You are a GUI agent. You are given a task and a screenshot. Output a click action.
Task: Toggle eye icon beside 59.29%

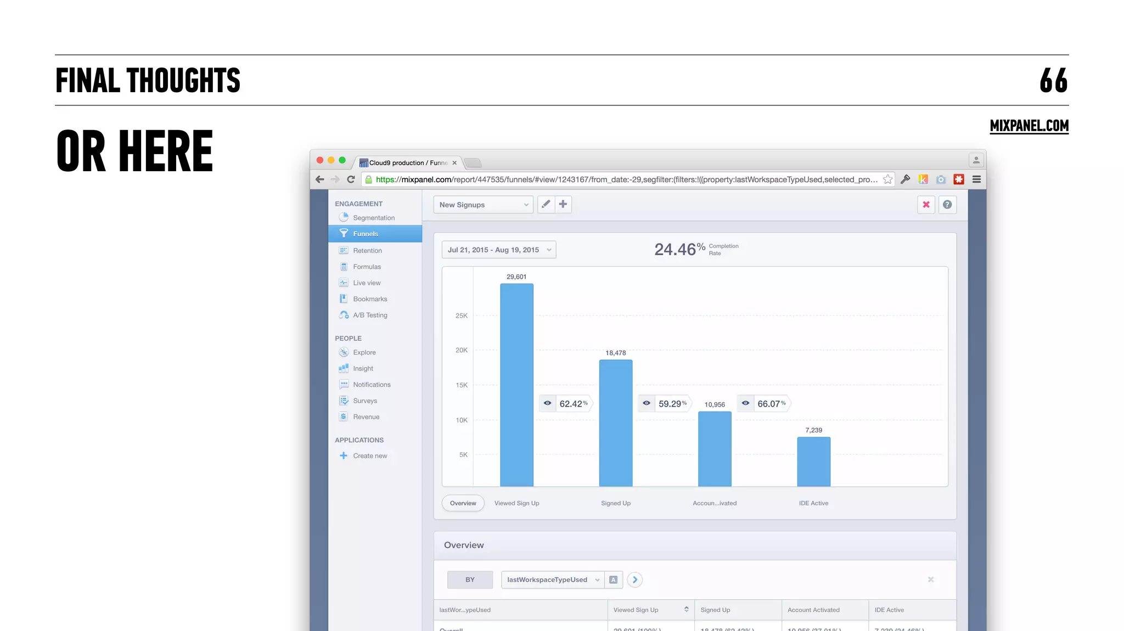click(647, 403)
